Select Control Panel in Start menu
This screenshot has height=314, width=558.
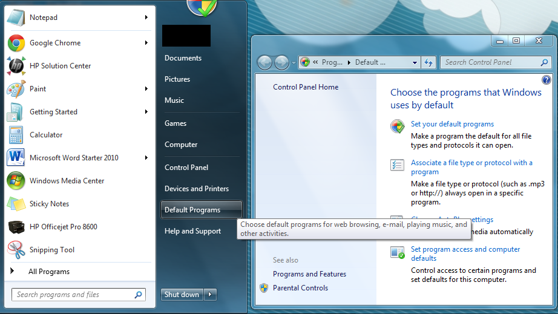coord(186,168)
